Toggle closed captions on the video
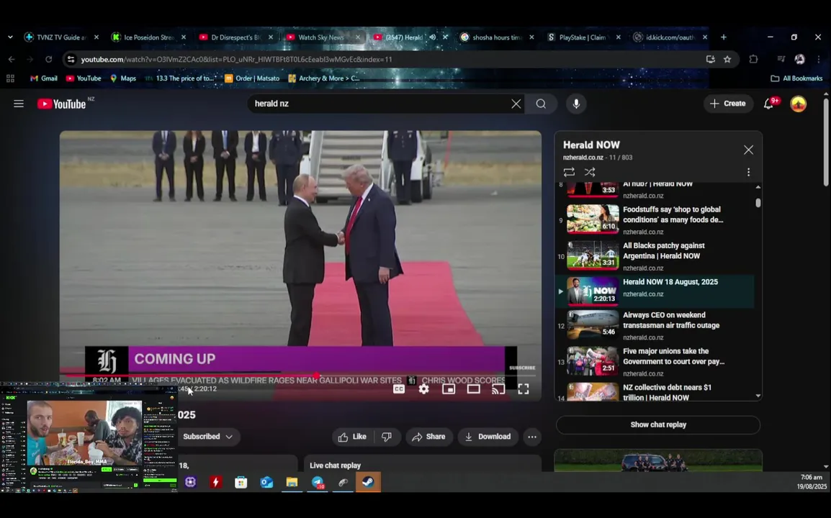 (398, 389)
